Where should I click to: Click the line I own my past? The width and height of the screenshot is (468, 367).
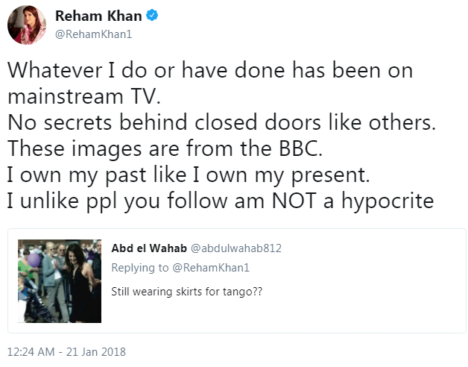click(x=189, y=175)
